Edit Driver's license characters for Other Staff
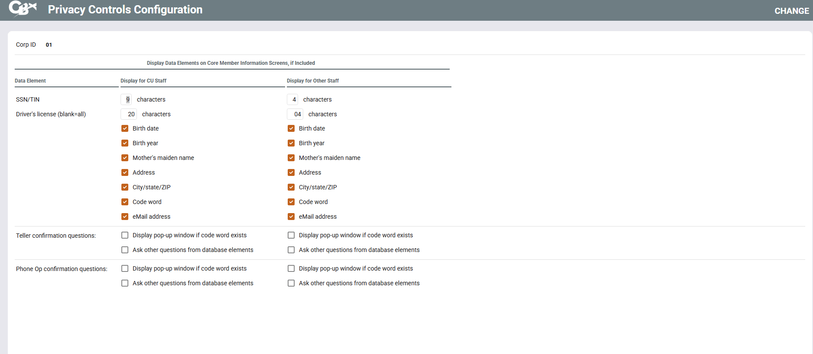Image resolution: width=813 pixels, height=354 pixels. [295, 114]
